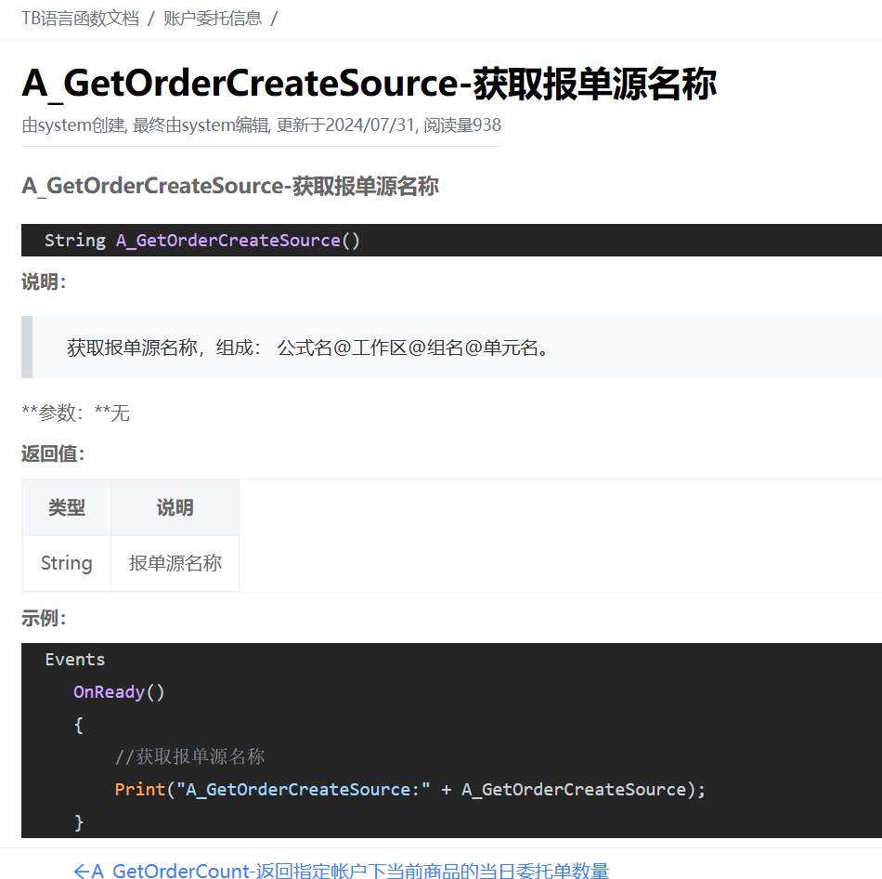Go to TB语言函数文档 breadcrumb
The width and height of the screenshot is (882, 879).
pyautogui.click(x=80, y=18)
